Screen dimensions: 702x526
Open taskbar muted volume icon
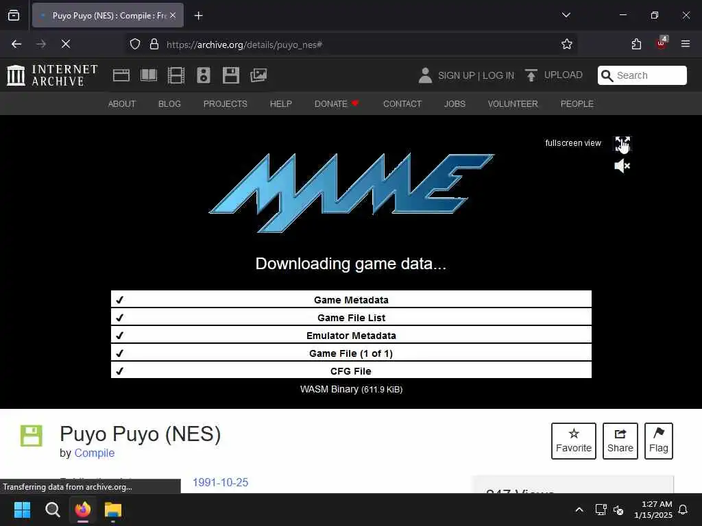(x=618, y=510)
